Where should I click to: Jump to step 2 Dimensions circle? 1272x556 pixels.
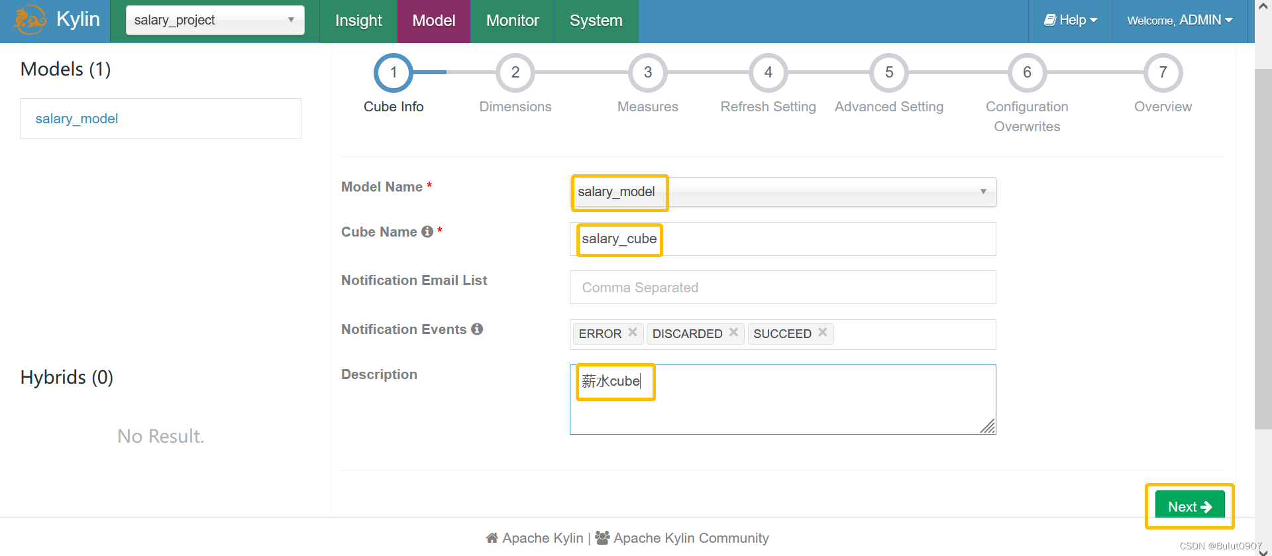515,73
